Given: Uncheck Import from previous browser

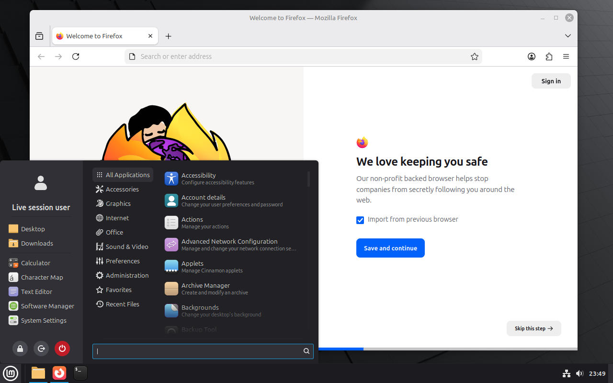Looking at the screenshot, I should [360, 220].
